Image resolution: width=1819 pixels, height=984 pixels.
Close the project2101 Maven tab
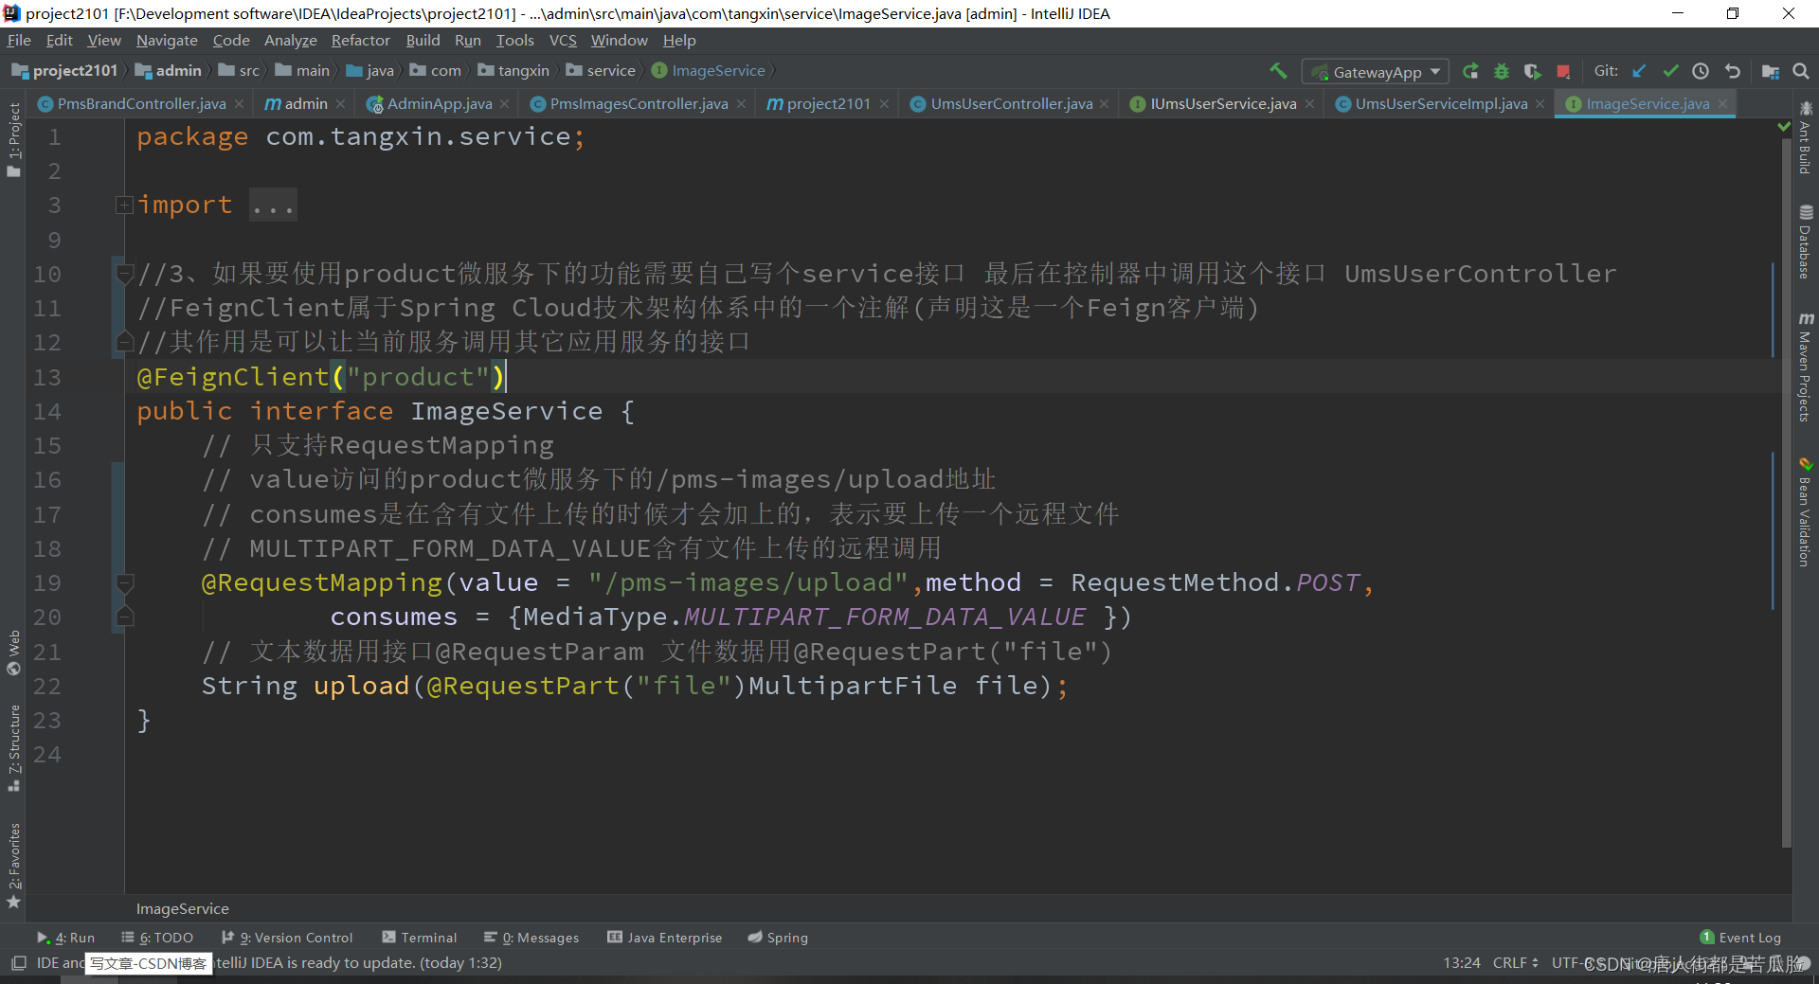(x=884, y=104)
